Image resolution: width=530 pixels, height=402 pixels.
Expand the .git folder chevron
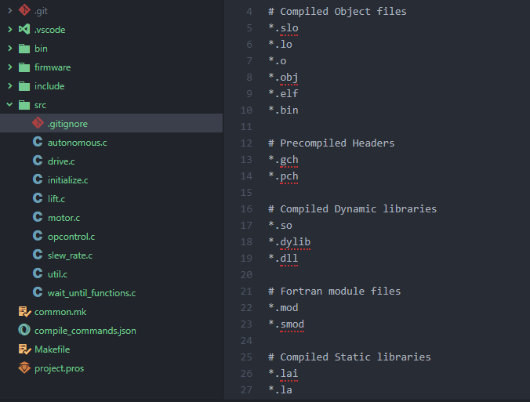click(10, 11)
